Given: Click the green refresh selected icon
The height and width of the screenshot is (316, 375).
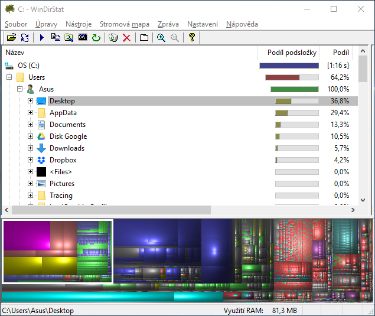Looking at the screenshot, I should 96,38.
